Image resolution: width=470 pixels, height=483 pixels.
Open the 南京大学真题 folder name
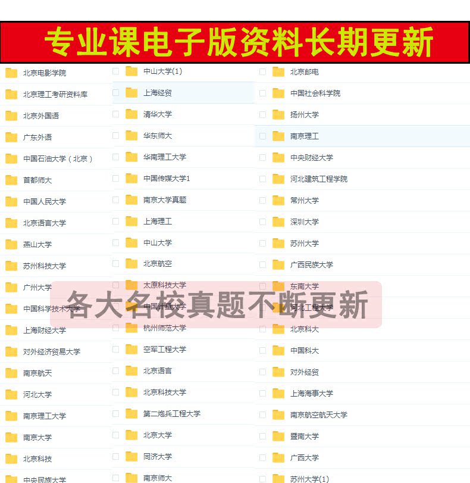click(165, 200)
